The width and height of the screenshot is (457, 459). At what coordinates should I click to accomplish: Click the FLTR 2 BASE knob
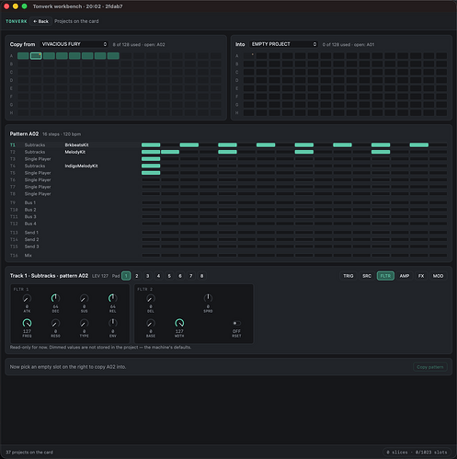(x=151, y=323)
